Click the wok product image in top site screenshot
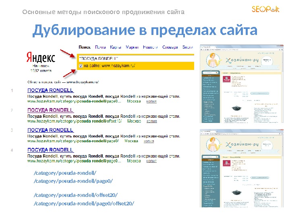This screenshot has height=217, width=290. pyautogui.click(x=236, y=108)
